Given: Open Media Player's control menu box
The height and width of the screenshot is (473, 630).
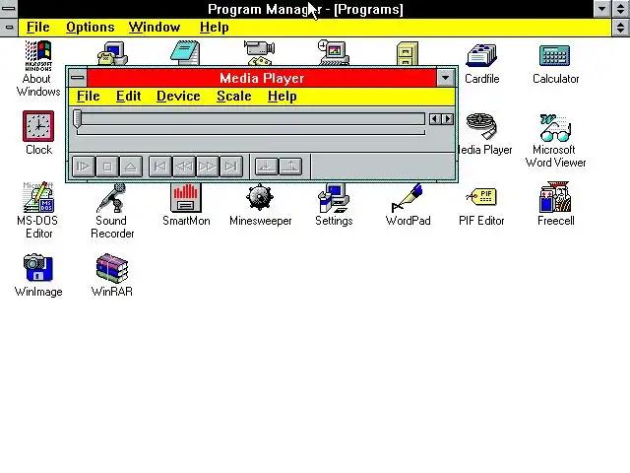Looking at the screenshot, I should 78,78.
